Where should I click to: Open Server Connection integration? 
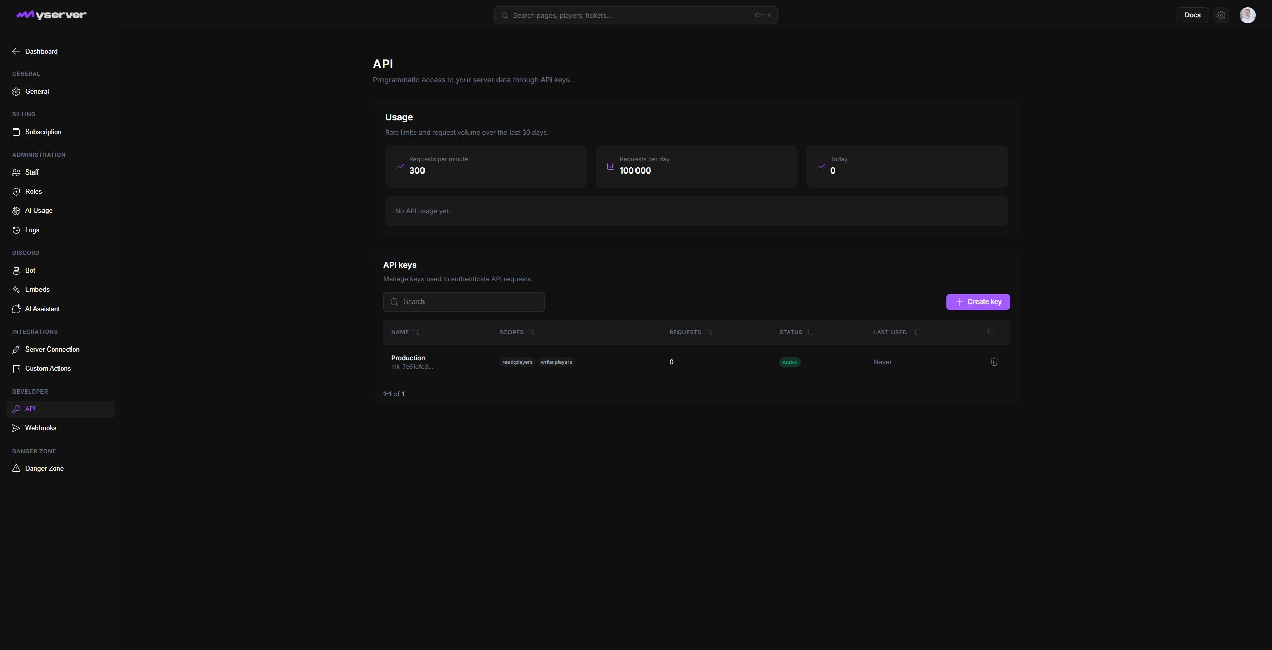61,350
